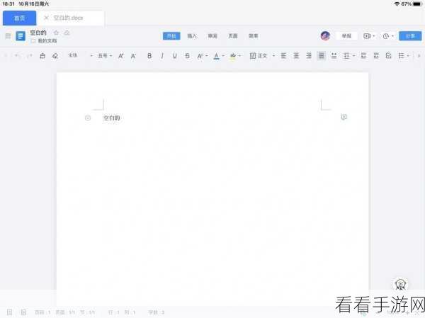Switch to outline view in status bar
Screen dimensions: 425x318
click(23, 312)
